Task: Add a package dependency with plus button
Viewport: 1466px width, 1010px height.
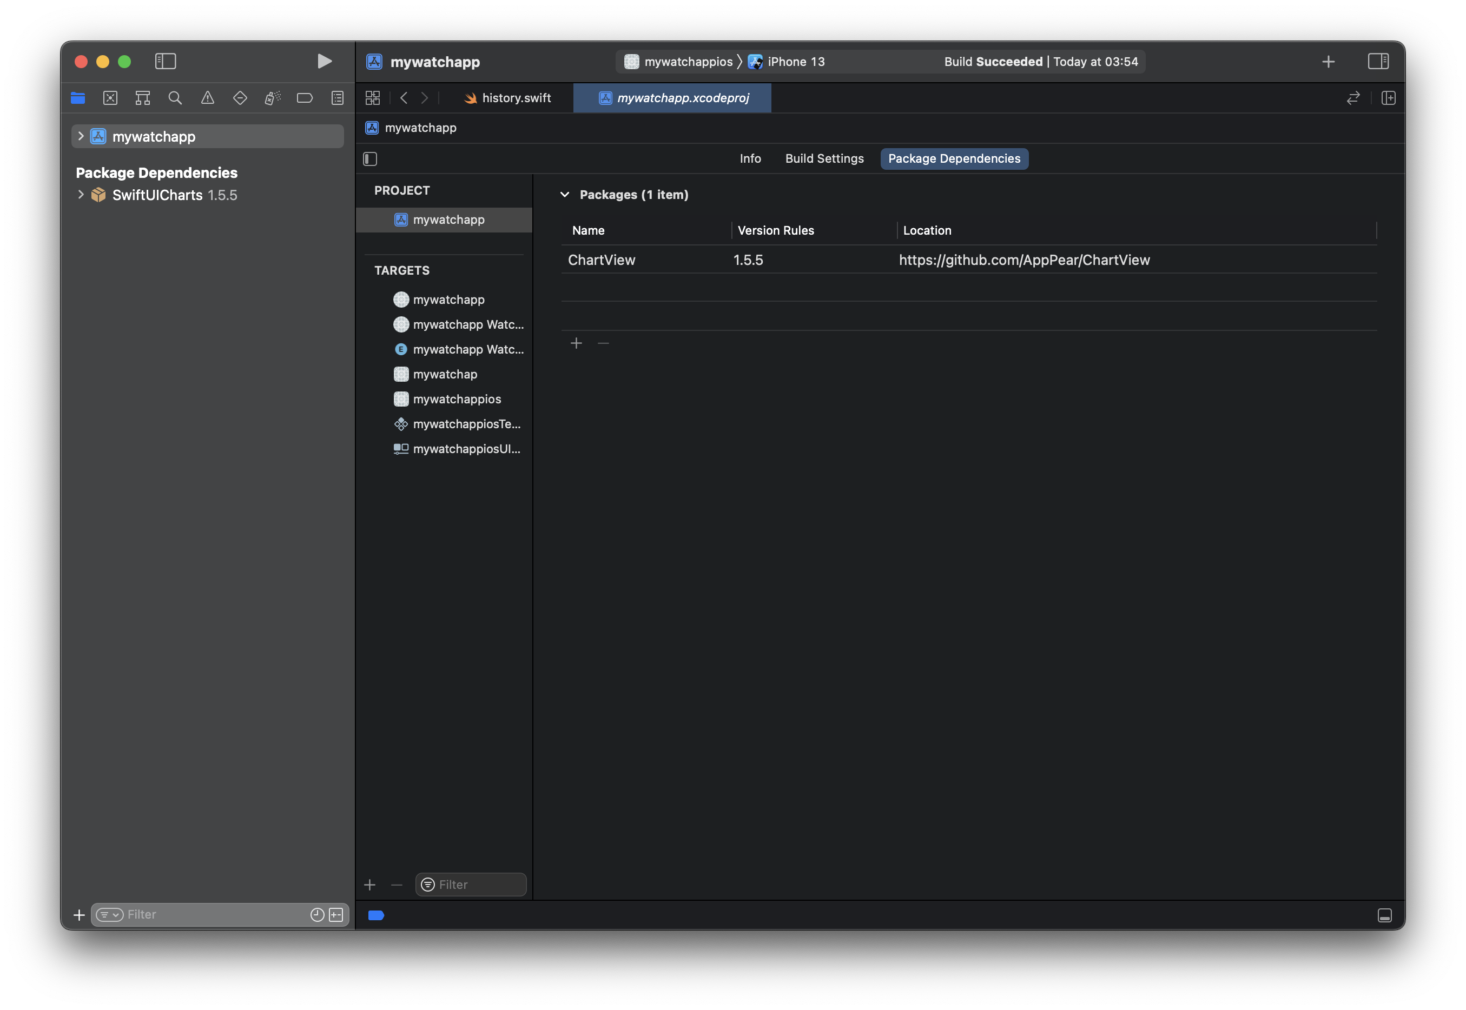Action: (576, 343)
